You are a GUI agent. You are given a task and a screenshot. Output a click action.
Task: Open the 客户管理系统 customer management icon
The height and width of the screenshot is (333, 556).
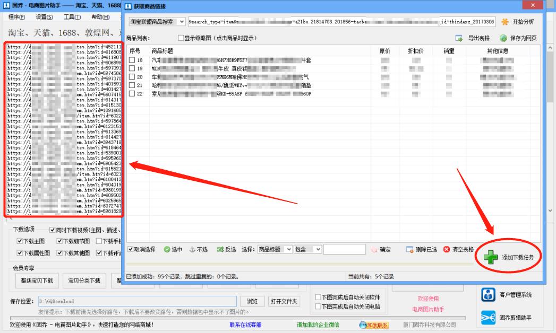pyautogui.click(x=489, y=293)
